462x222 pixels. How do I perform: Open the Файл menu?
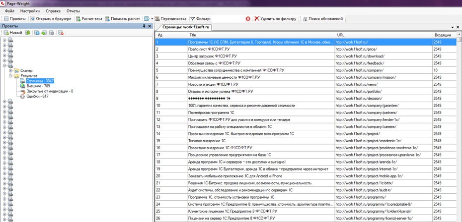click(9, 10)
